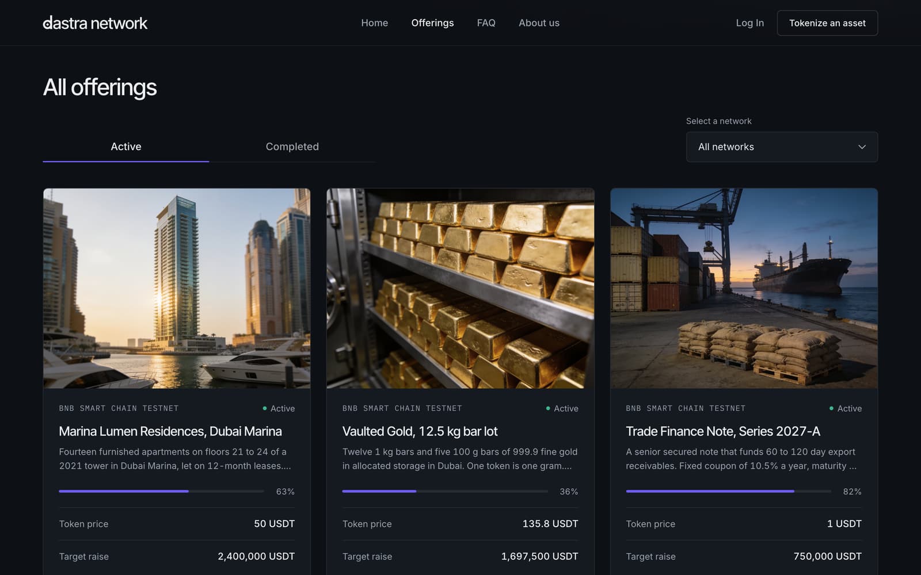Click the Log In link
The image size is (921, 575).
tap(749, 23)
